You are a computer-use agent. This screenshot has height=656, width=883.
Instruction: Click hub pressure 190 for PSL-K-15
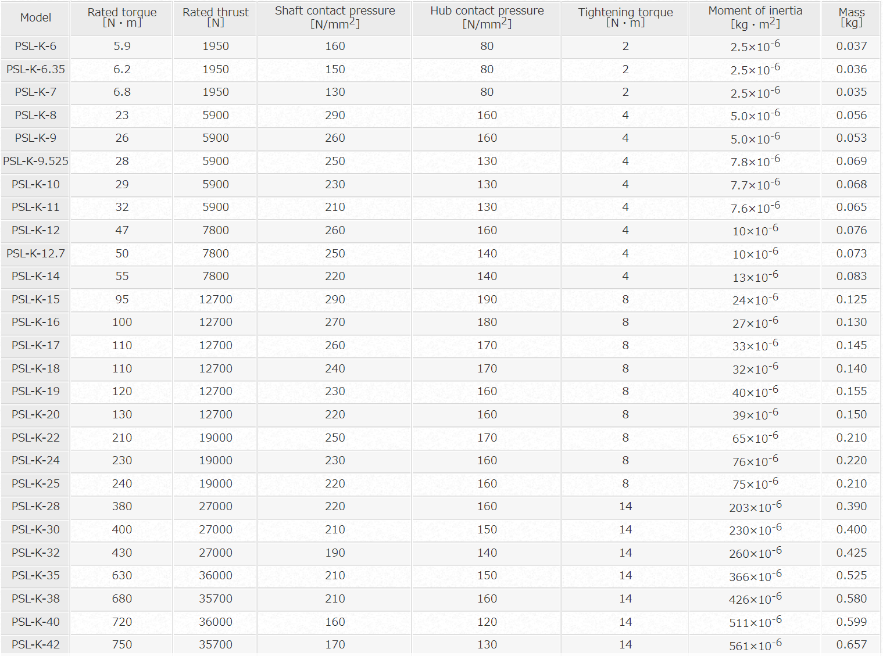tap(487, 300)
